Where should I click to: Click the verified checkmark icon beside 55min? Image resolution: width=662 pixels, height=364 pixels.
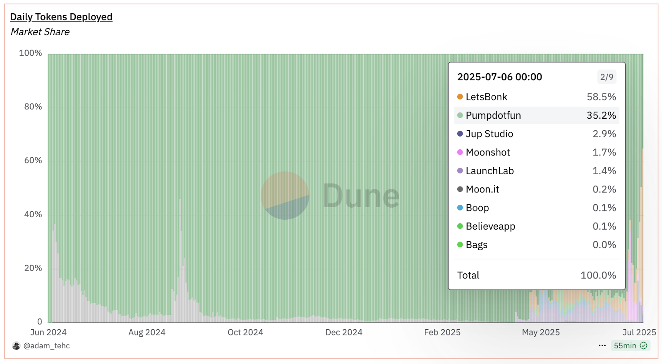(643, 345)
